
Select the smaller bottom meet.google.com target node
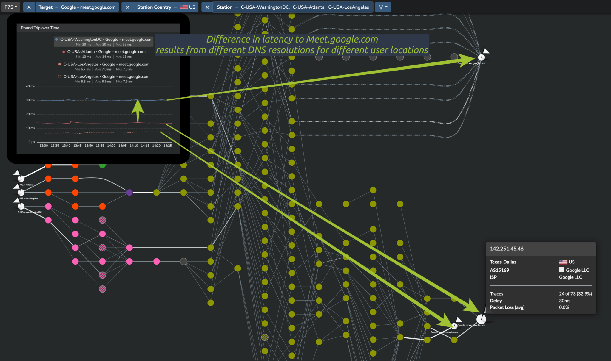454,326
